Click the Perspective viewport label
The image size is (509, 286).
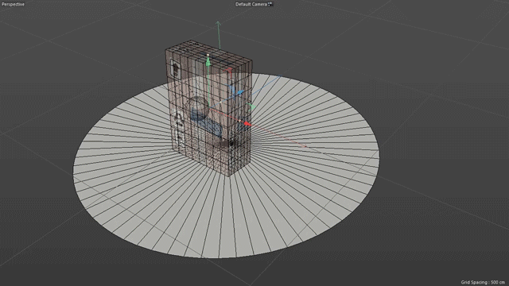coord(13,4)
